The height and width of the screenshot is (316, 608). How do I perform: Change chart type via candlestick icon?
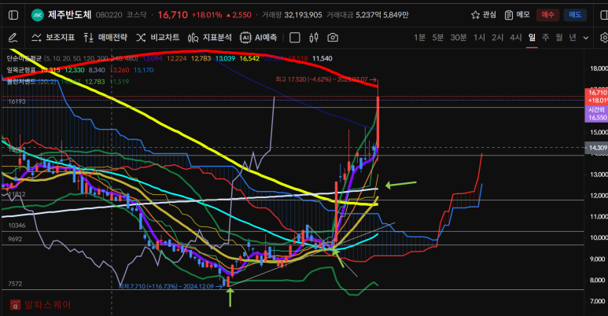click(314, 38)
